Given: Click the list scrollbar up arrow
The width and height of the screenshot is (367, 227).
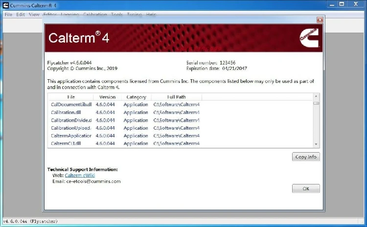Looking at the screenshot, I should [316, 96].
